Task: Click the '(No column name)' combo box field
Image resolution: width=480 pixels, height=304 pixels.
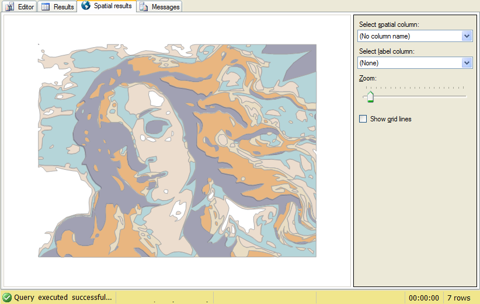Action: click(x=409, y=36)
